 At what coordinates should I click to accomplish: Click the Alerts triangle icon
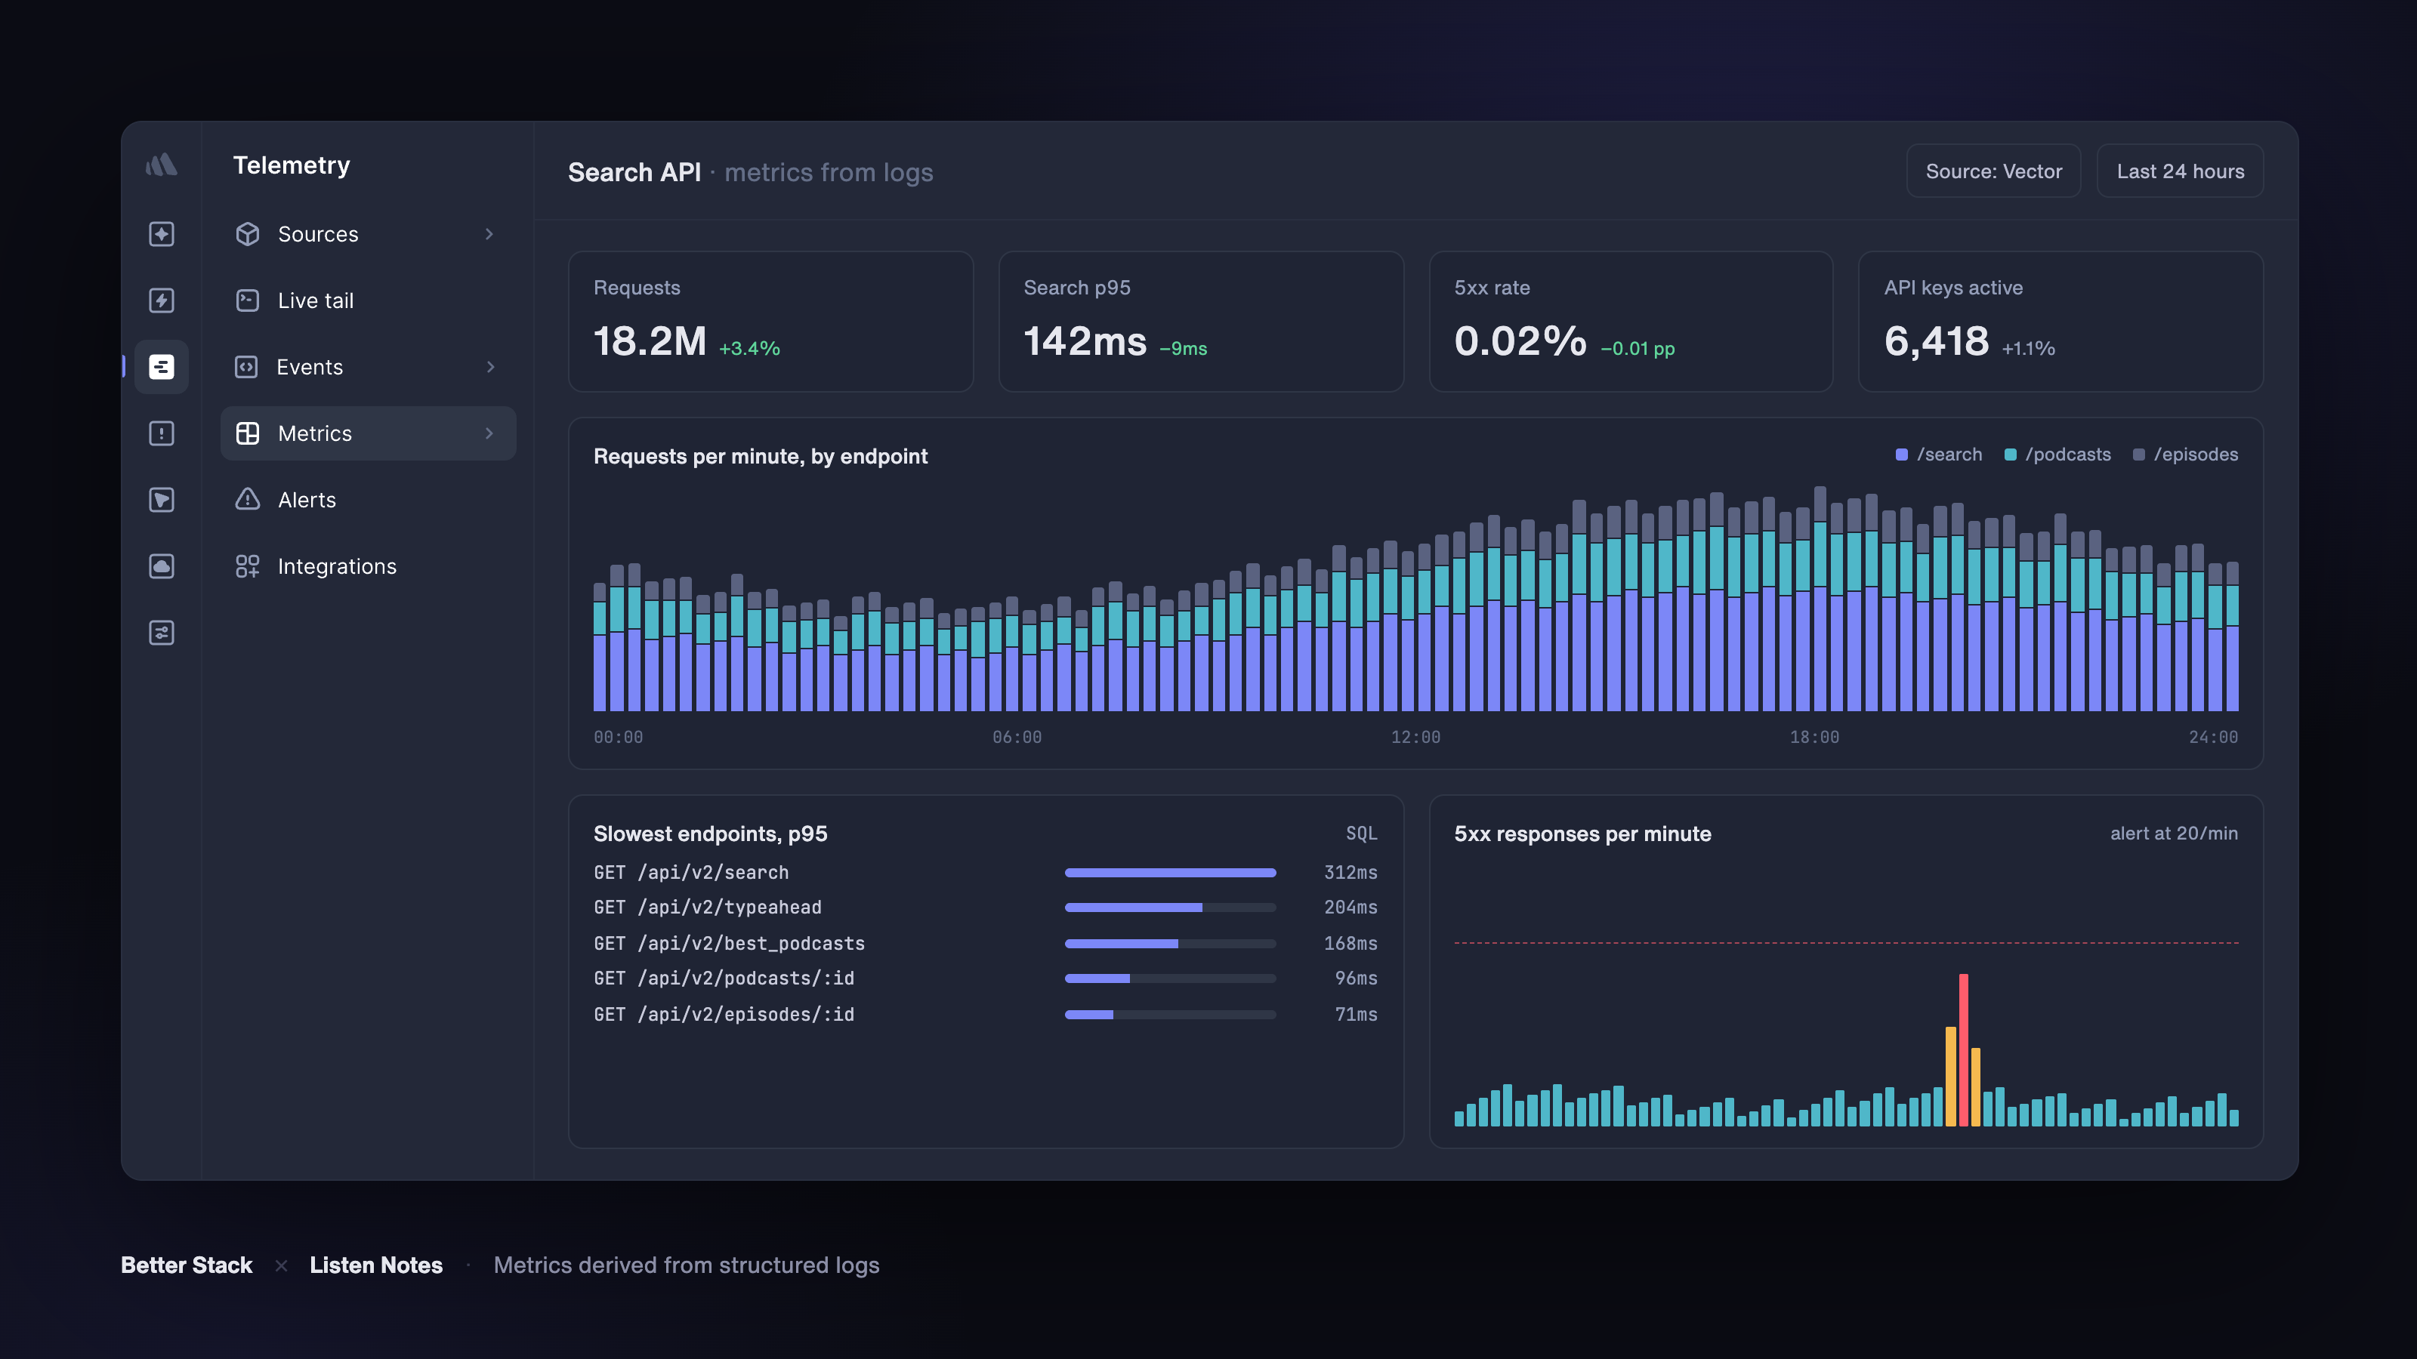pos(248,500)
